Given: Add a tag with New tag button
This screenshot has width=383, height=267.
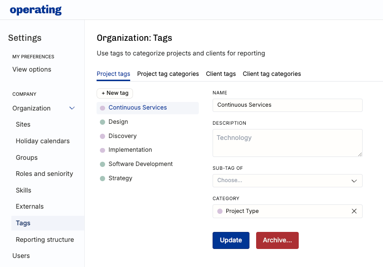Looking at the screenshot, I should click(115, 93).
